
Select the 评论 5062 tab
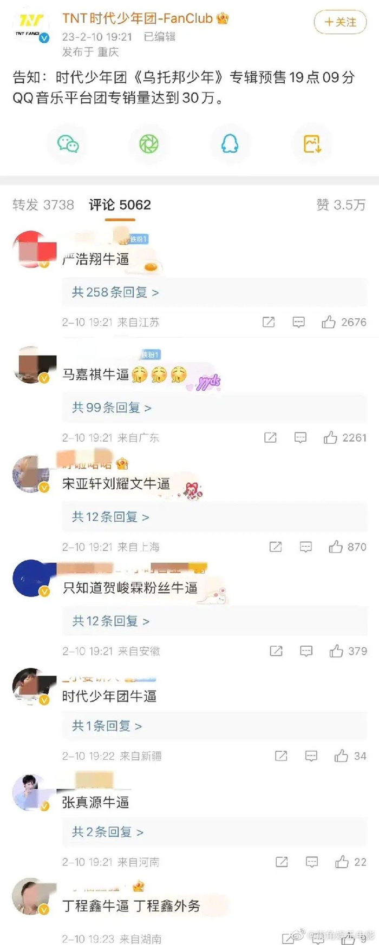click(x=120, y=205)
